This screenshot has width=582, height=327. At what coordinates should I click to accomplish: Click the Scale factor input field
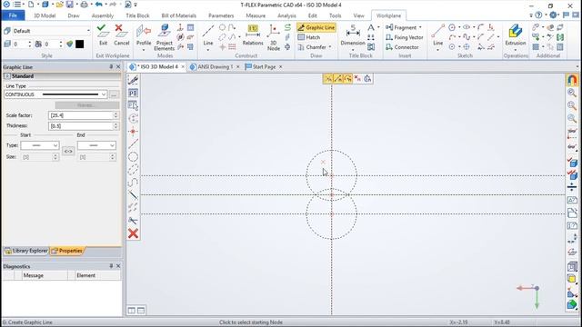coord(81,115)
